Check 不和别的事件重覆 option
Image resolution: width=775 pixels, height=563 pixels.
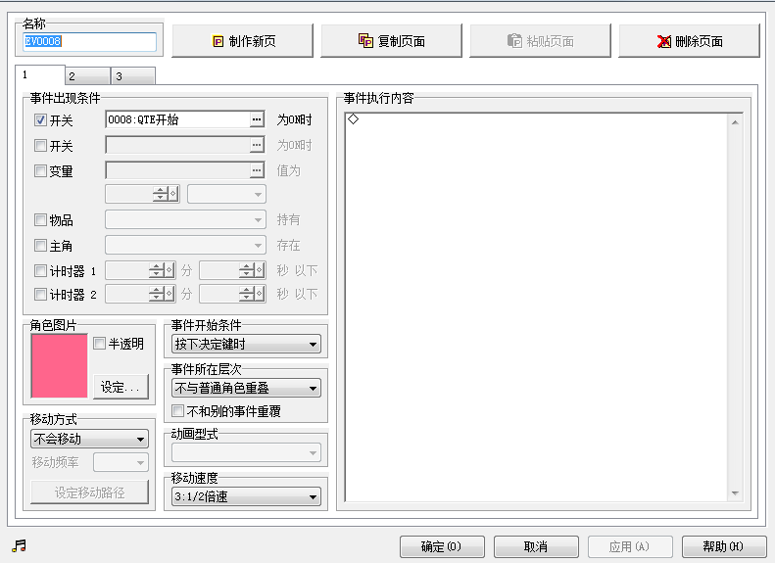tap(177, 411)
